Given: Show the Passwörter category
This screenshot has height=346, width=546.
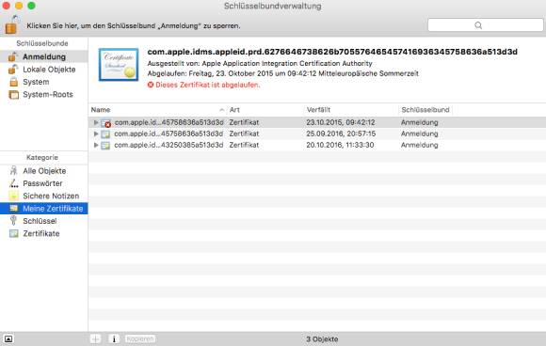Looking at the screenshot, I should pos(44,183).
